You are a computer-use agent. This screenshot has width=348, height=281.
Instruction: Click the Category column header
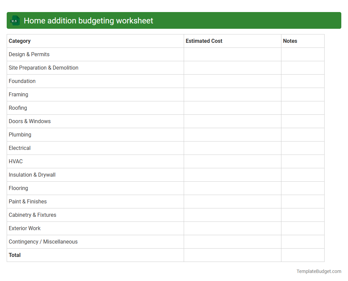(x=19, y=41)
